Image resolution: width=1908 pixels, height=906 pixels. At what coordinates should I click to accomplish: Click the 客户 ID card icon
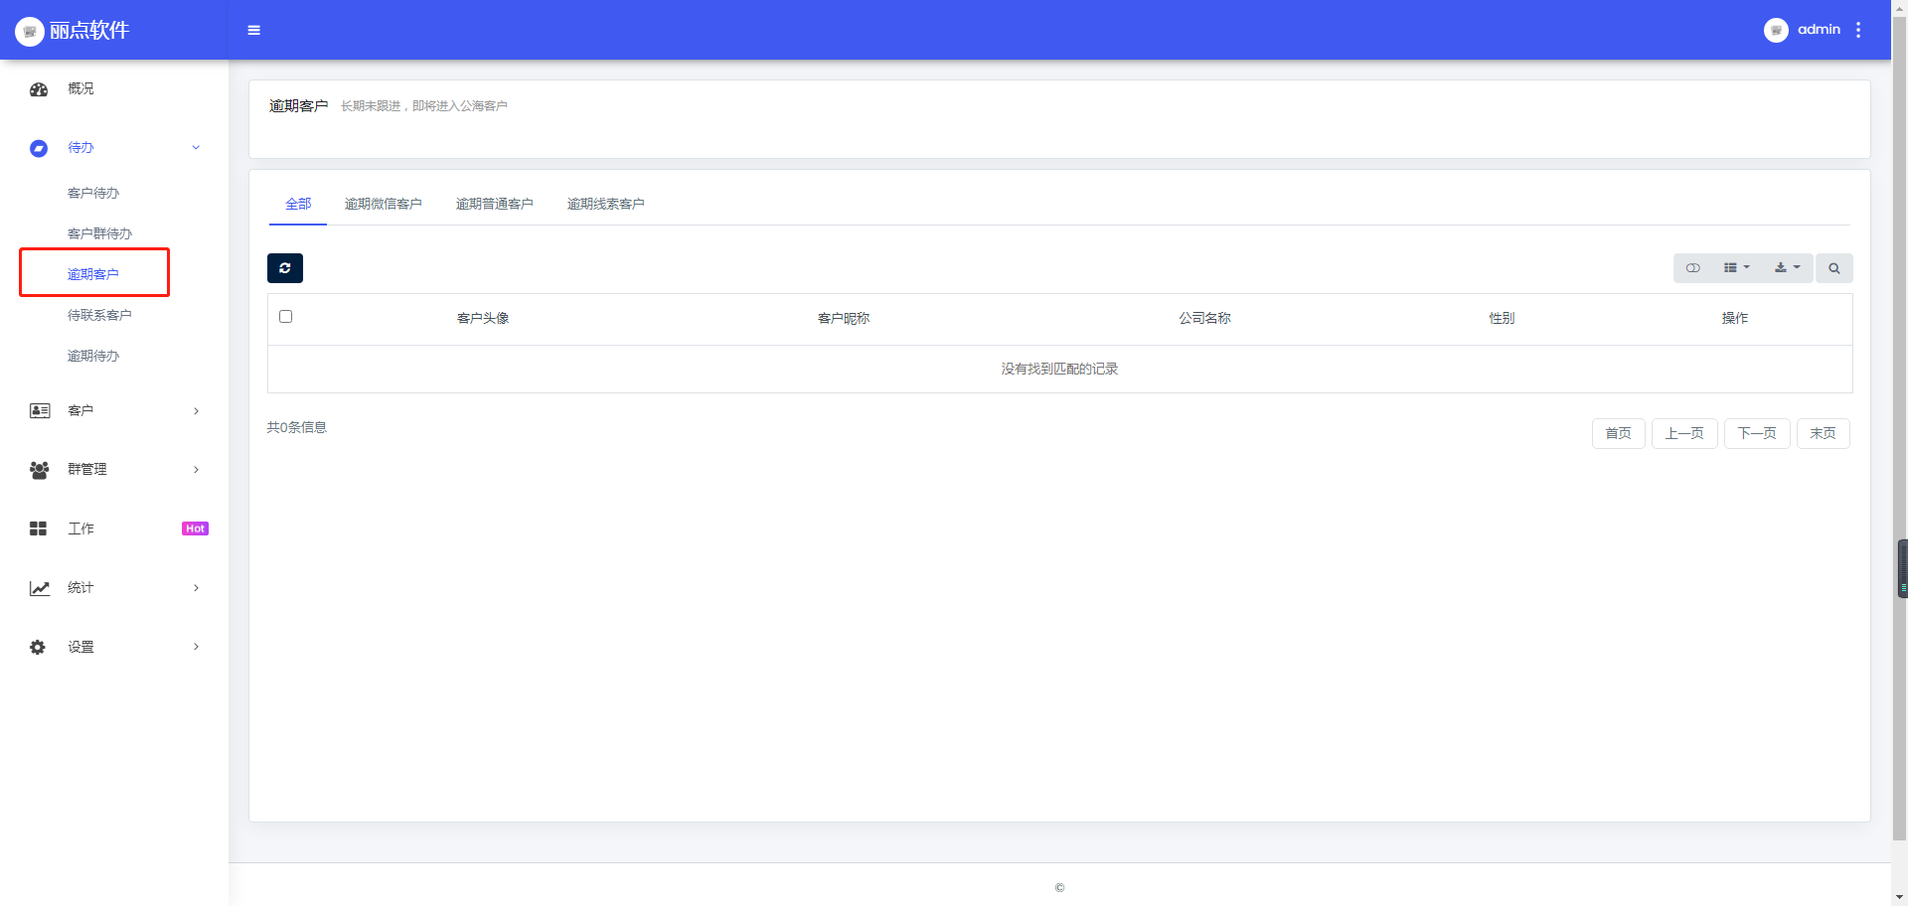coord(40,410)
